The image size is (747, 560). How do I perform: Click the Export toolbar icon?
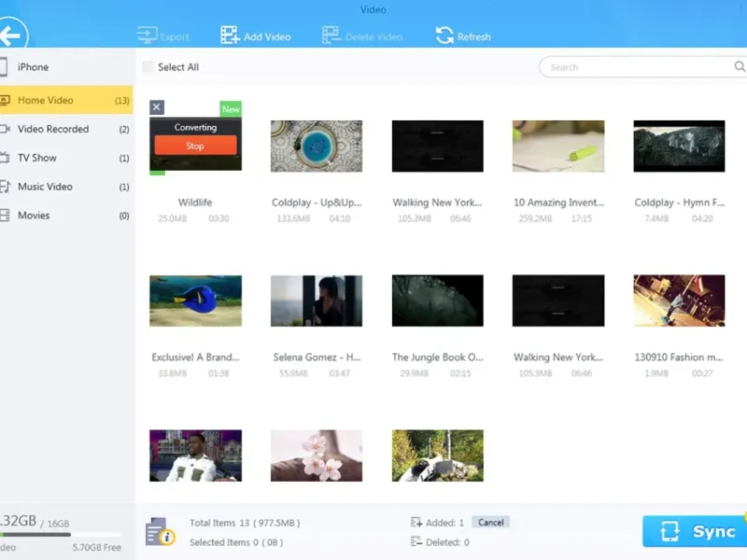coord(148,35)
